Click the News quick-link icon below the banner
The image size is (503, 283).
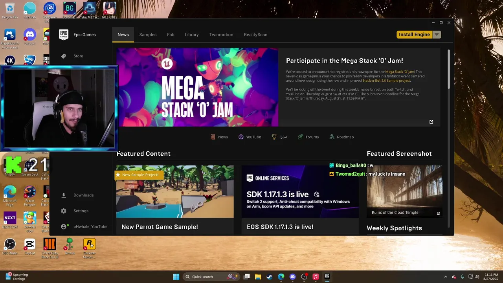tap(213, 137)
